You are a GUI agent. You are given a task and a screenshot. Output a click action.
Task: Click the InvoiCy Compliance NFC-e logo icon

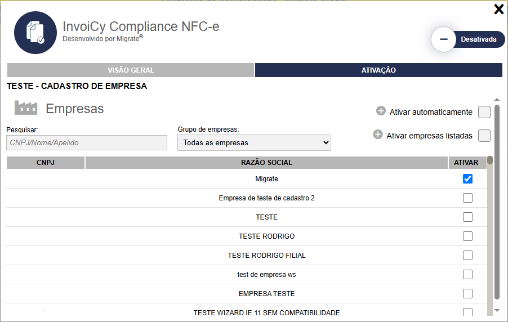point(35,33)
